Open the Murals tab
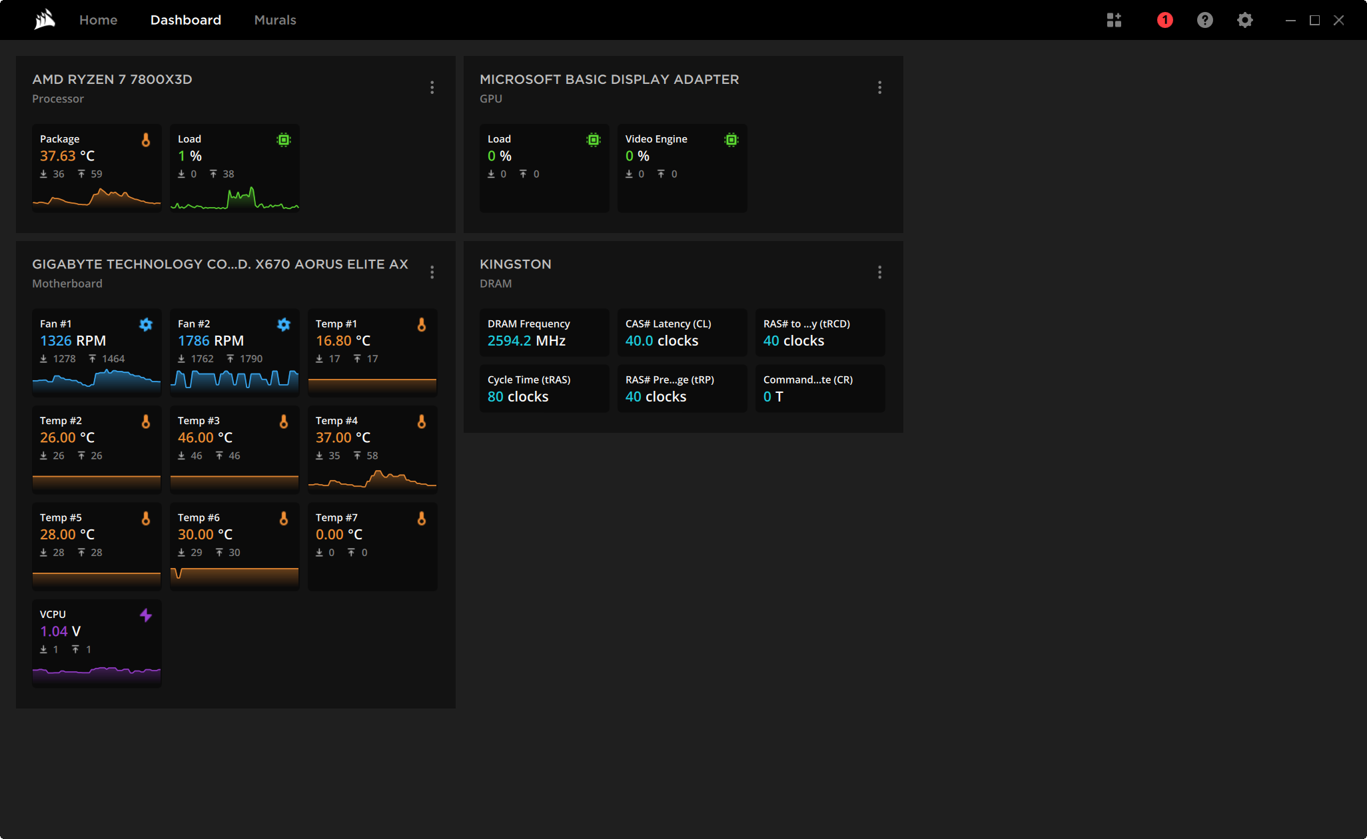Image resolution: width=1367 pixels, height=839 pixels. [275, 20]
